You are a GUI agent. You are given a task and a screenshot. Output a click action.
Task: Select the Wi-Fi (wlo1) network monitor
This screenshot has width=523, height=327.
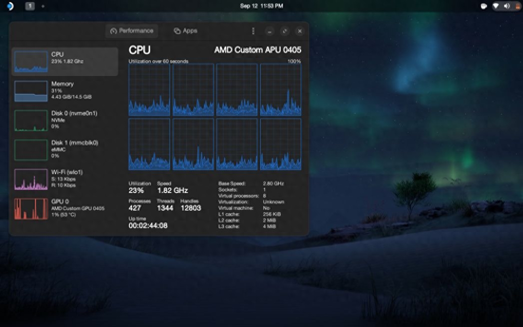65,178
